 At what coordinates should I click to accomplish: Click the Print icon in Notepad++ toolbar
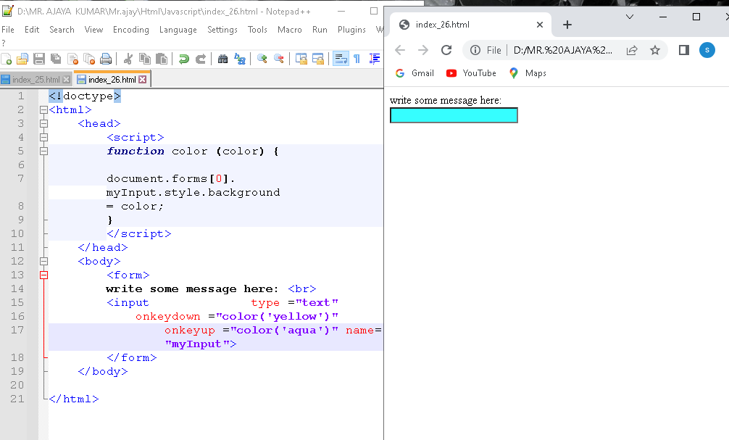point(106,59)
